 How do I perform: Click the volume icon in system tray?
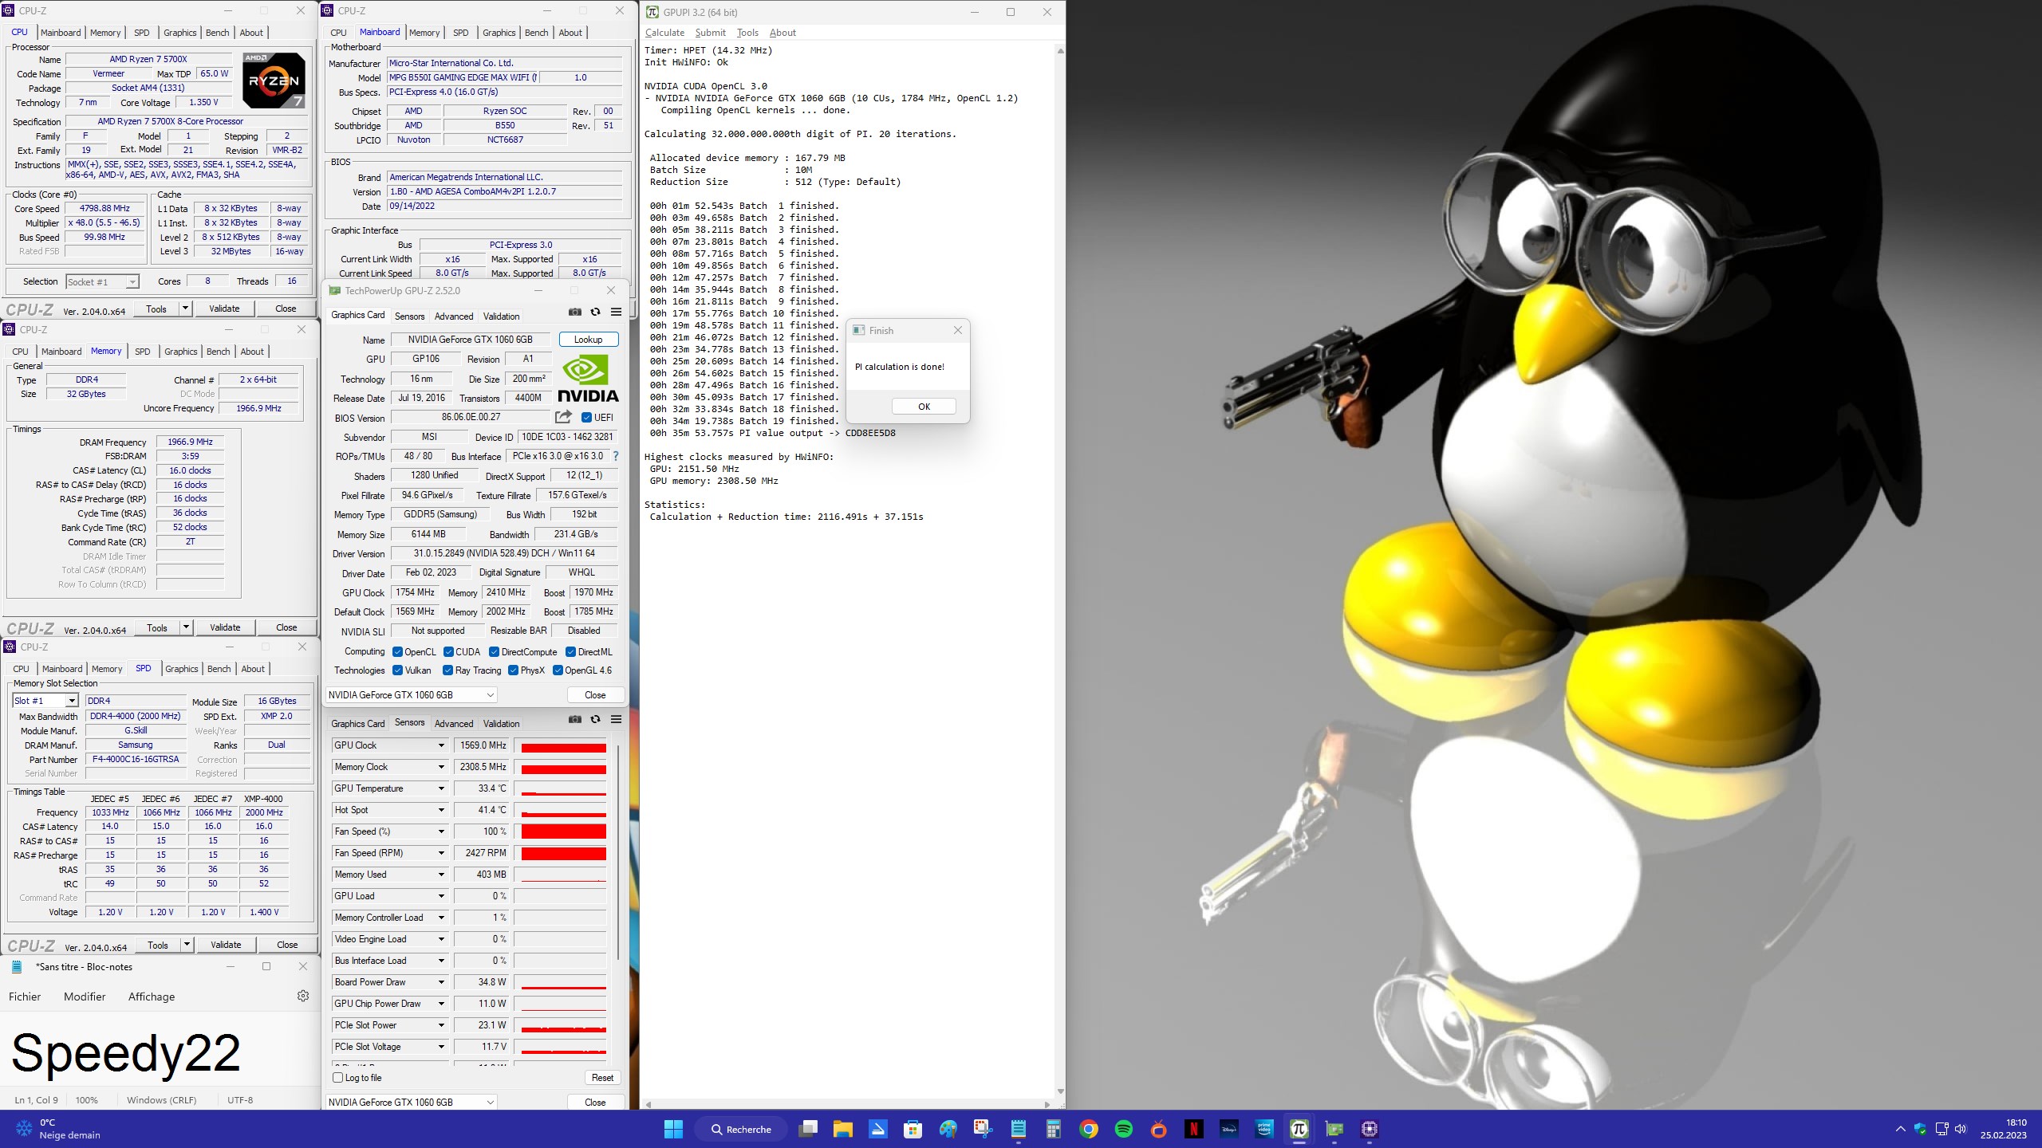click(x=1961, y=1129)
